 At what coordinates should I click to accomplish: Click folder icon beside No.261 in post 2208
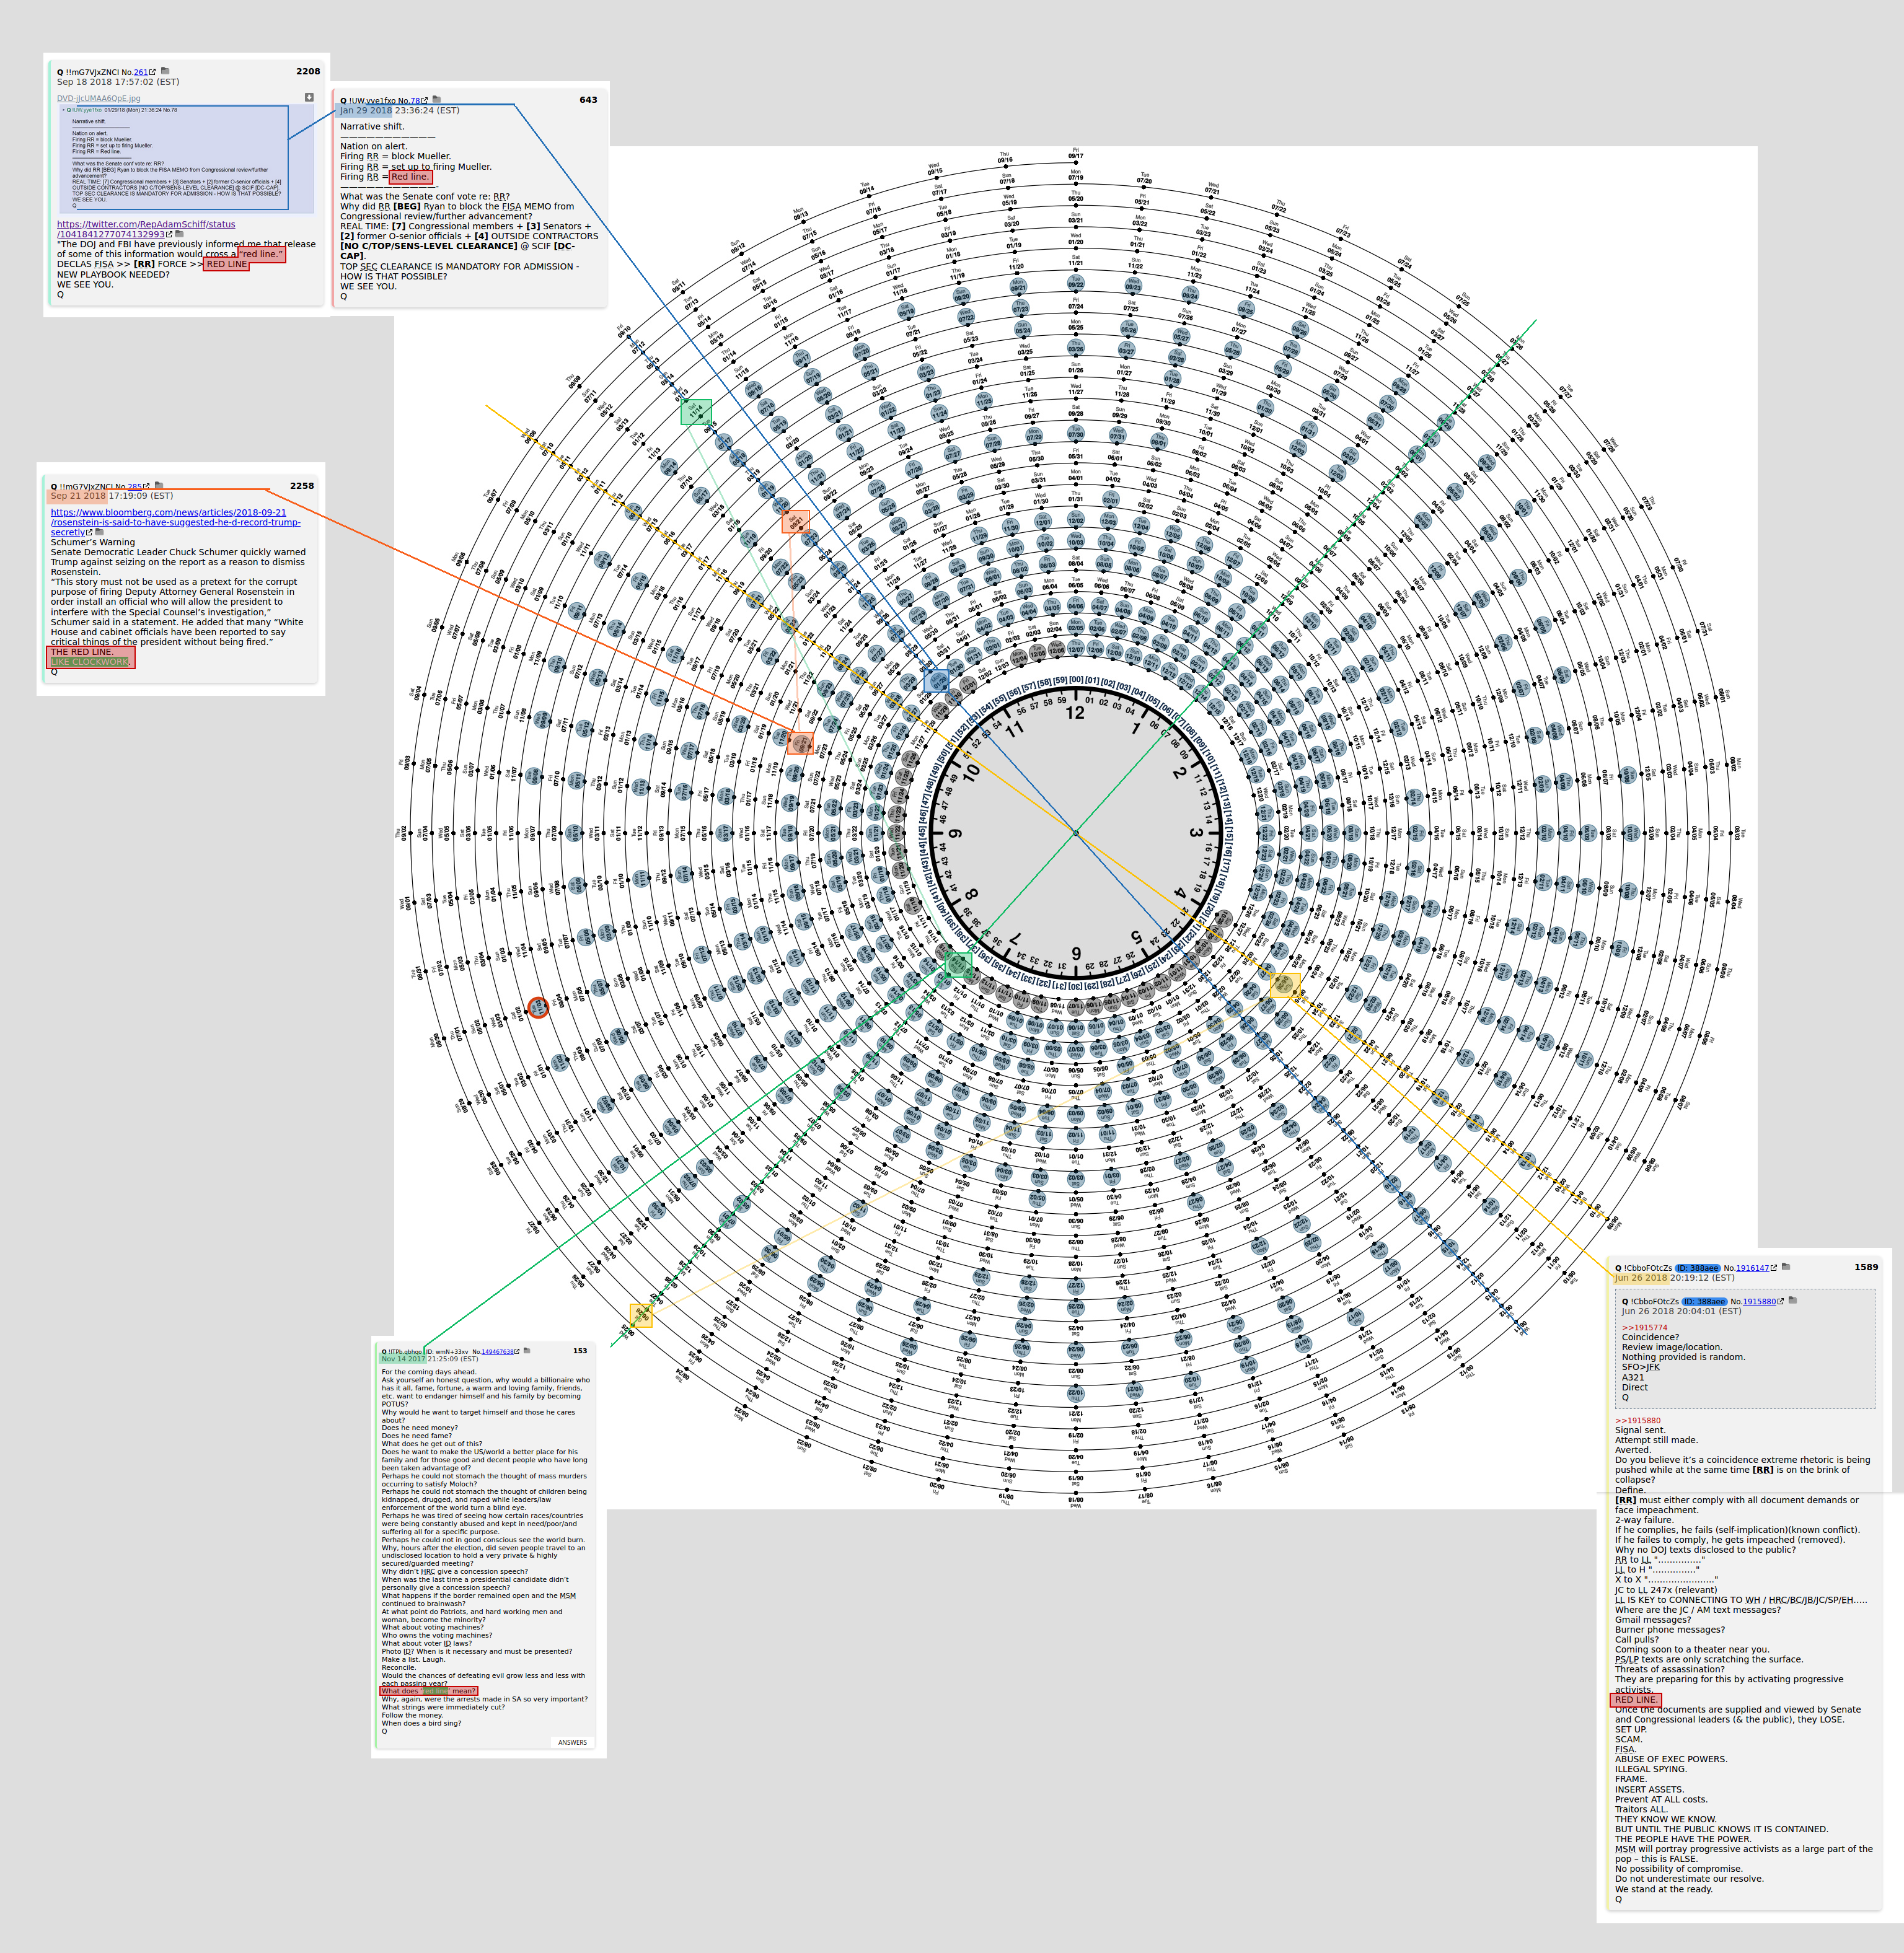tap(165, 71)
